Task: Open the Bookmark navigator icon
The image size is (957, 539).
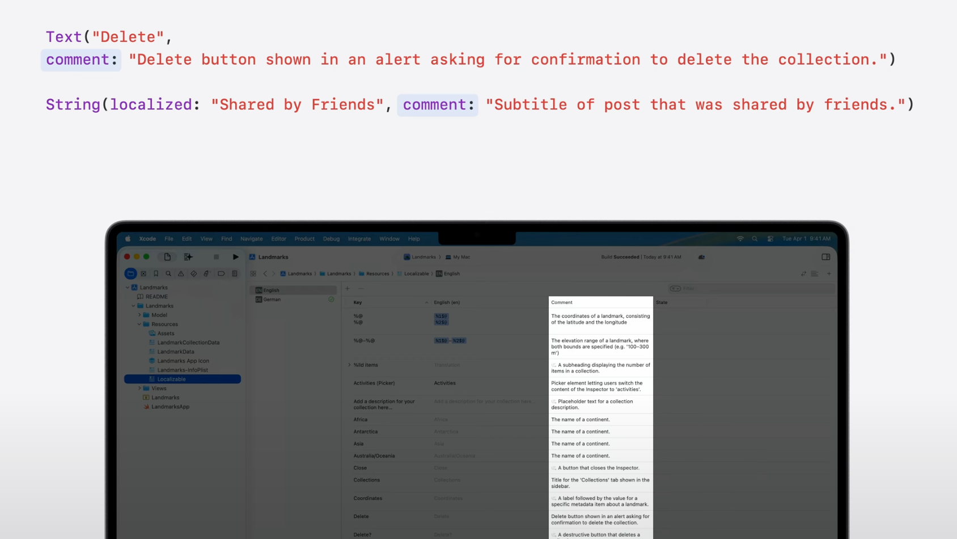Action: pyautogui.click(x=156, y=273)
